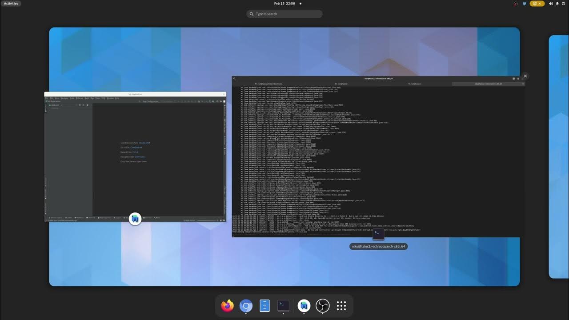The image size is (569, 320).
Task: Open the volume indicator in the system menu
Action: click(x=551, y=4)
